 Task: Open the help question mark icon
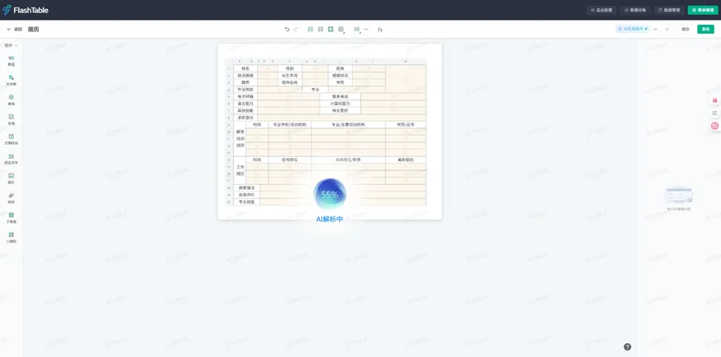pyautogui.click(x=627, y=347)
